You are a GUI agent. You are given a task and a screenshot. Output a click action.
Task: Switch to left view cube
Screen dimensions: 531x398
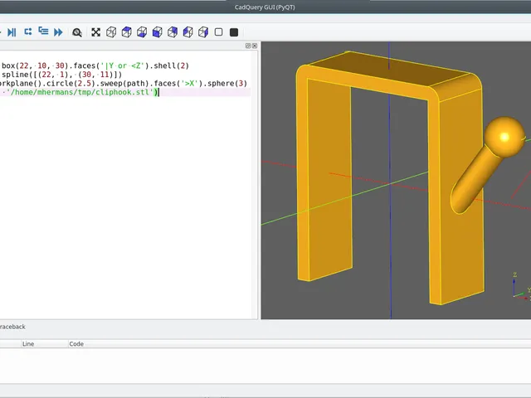point(188,32)
